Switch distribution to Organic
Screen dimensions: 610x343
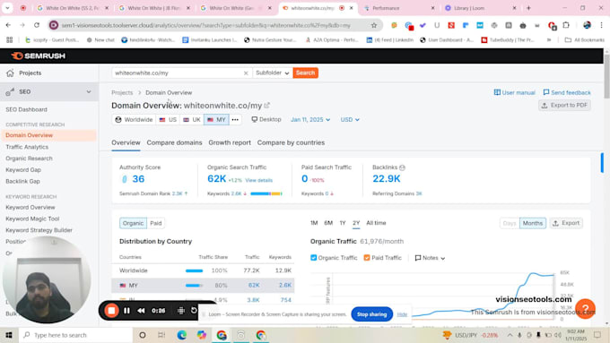133,223
